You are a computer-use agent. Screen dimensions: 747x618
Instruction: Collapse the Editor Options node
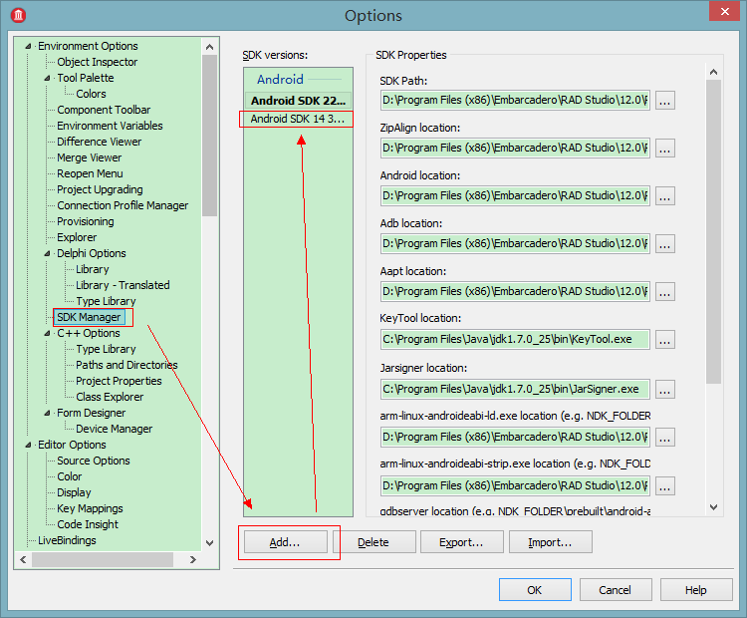(28, 445)
